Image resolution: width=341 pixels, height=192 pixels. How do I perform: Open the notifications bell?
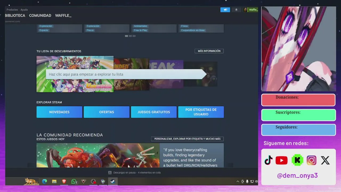point(236,10)
